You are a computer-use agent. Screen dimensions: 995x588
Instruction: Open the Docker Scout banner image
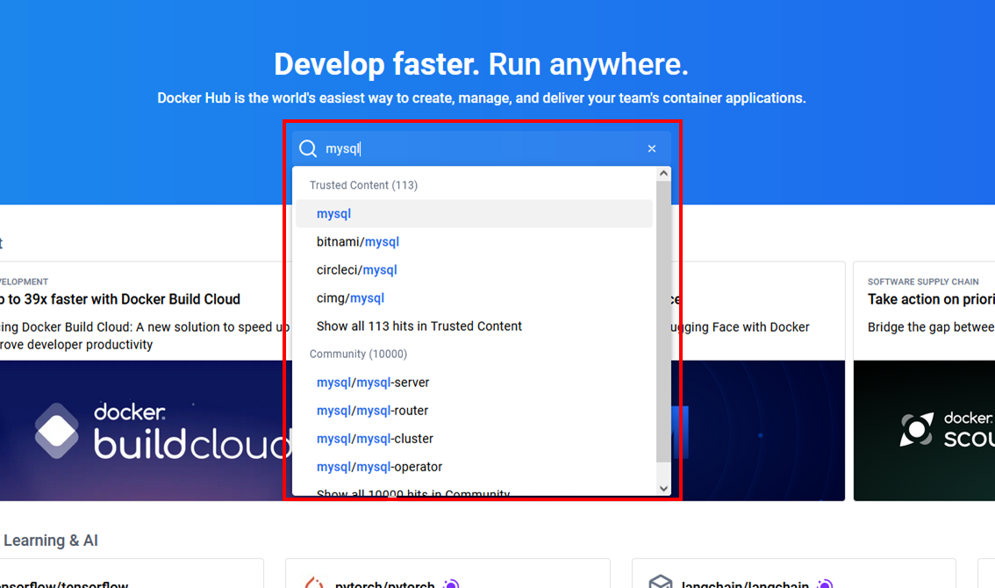(924, 431)
